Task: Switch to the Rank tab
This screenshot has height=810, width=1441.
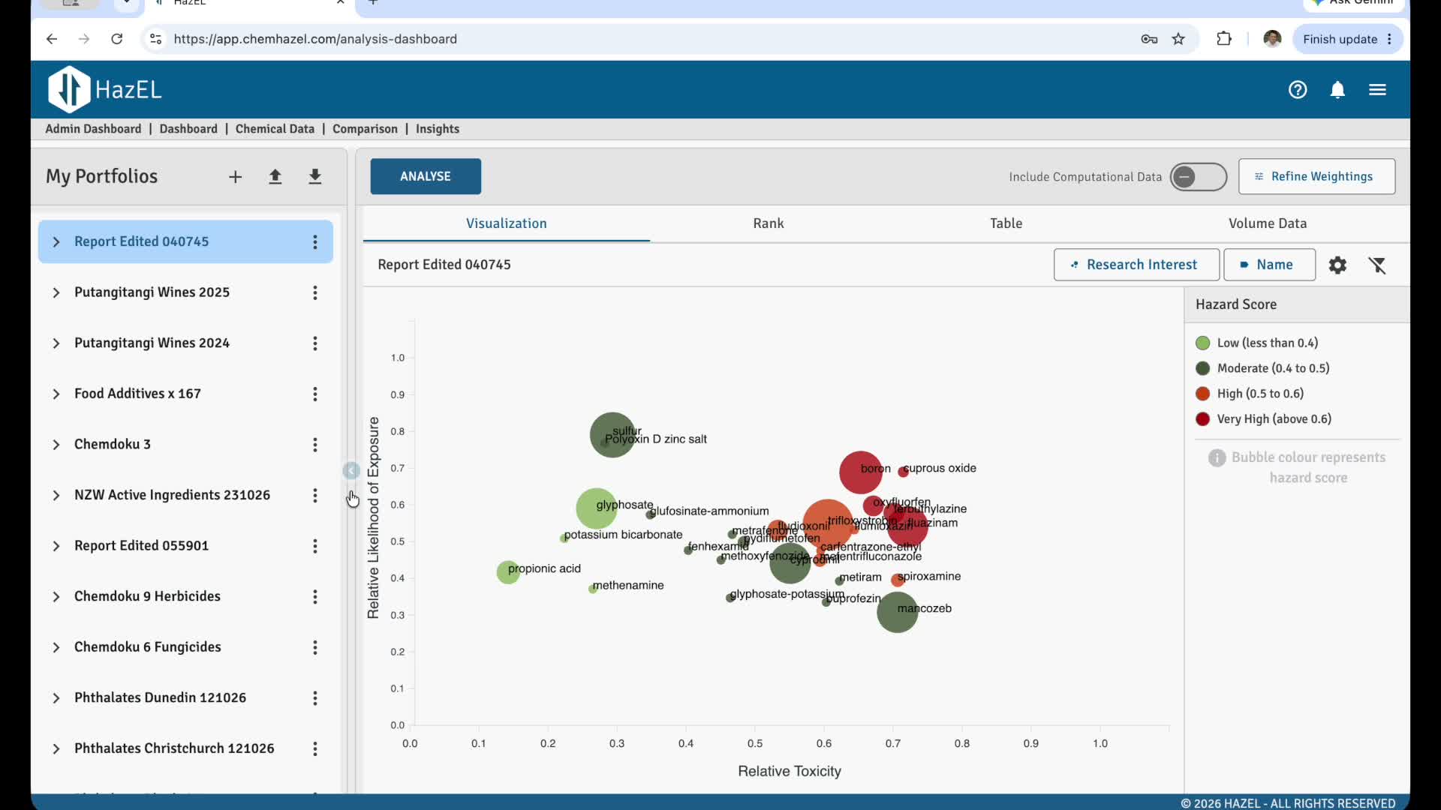Action: point(769,223)
